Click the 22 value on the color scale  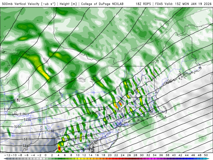click(116, 155)
